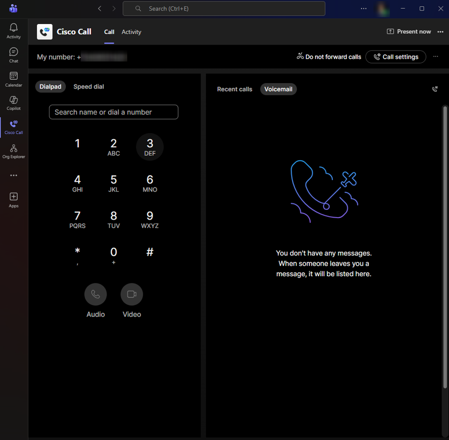
Task: Click the Present now button
Action: coord(409,32)
